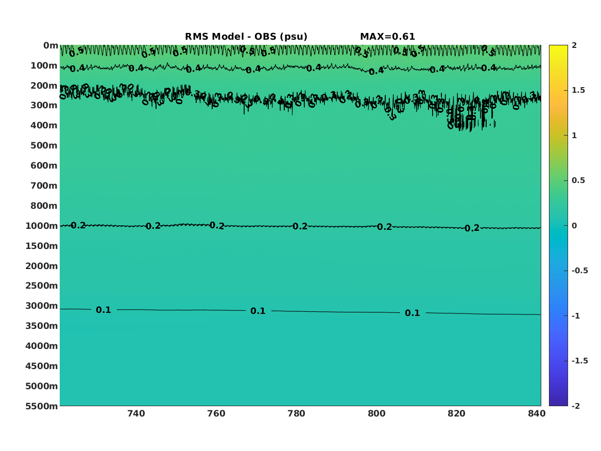Click the '3000m' depth label

(41, 306)
